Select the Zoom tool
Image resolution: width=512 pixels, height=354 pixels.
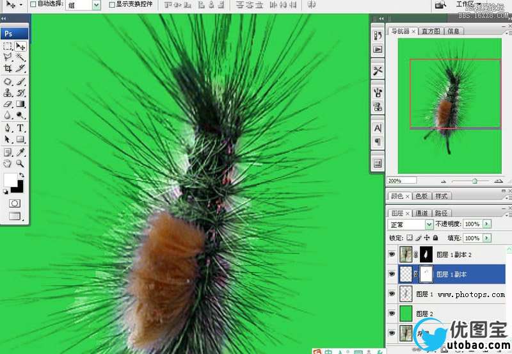click(x=20, y=163)
